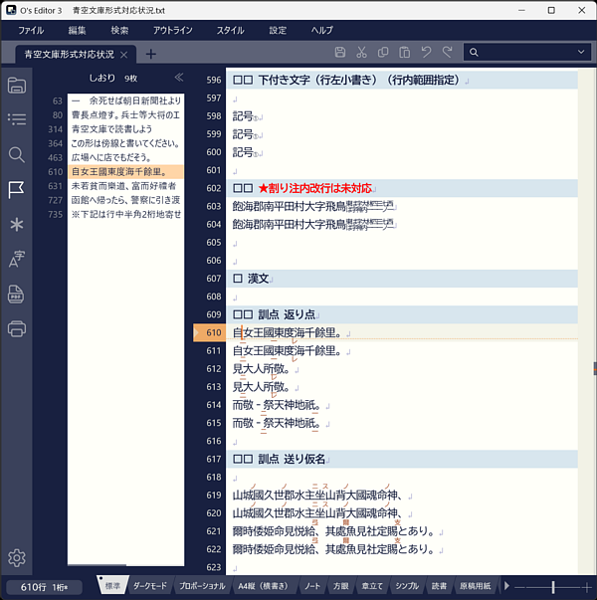
Task: Click the copy toolbar icon
Action: pos(383,52)
